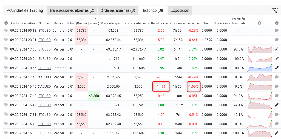Click the -1.59% gain value
Screen dimensions: 281x139
pos(193,87)
